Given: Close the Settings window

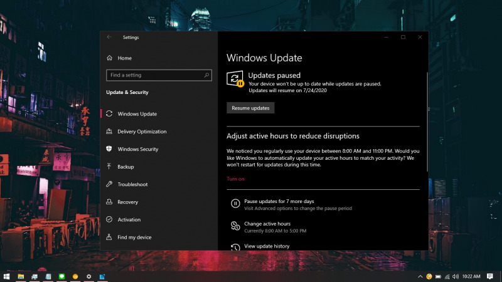Looking at the screenshot, I should [x=420, y=37].
